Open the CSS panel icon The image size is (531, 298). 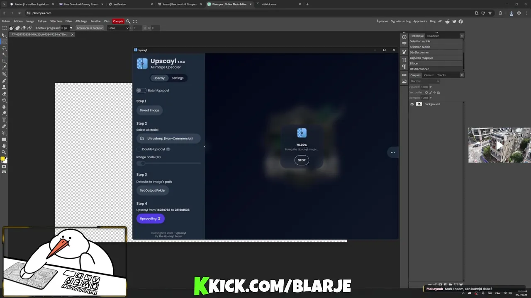(404, 75)
